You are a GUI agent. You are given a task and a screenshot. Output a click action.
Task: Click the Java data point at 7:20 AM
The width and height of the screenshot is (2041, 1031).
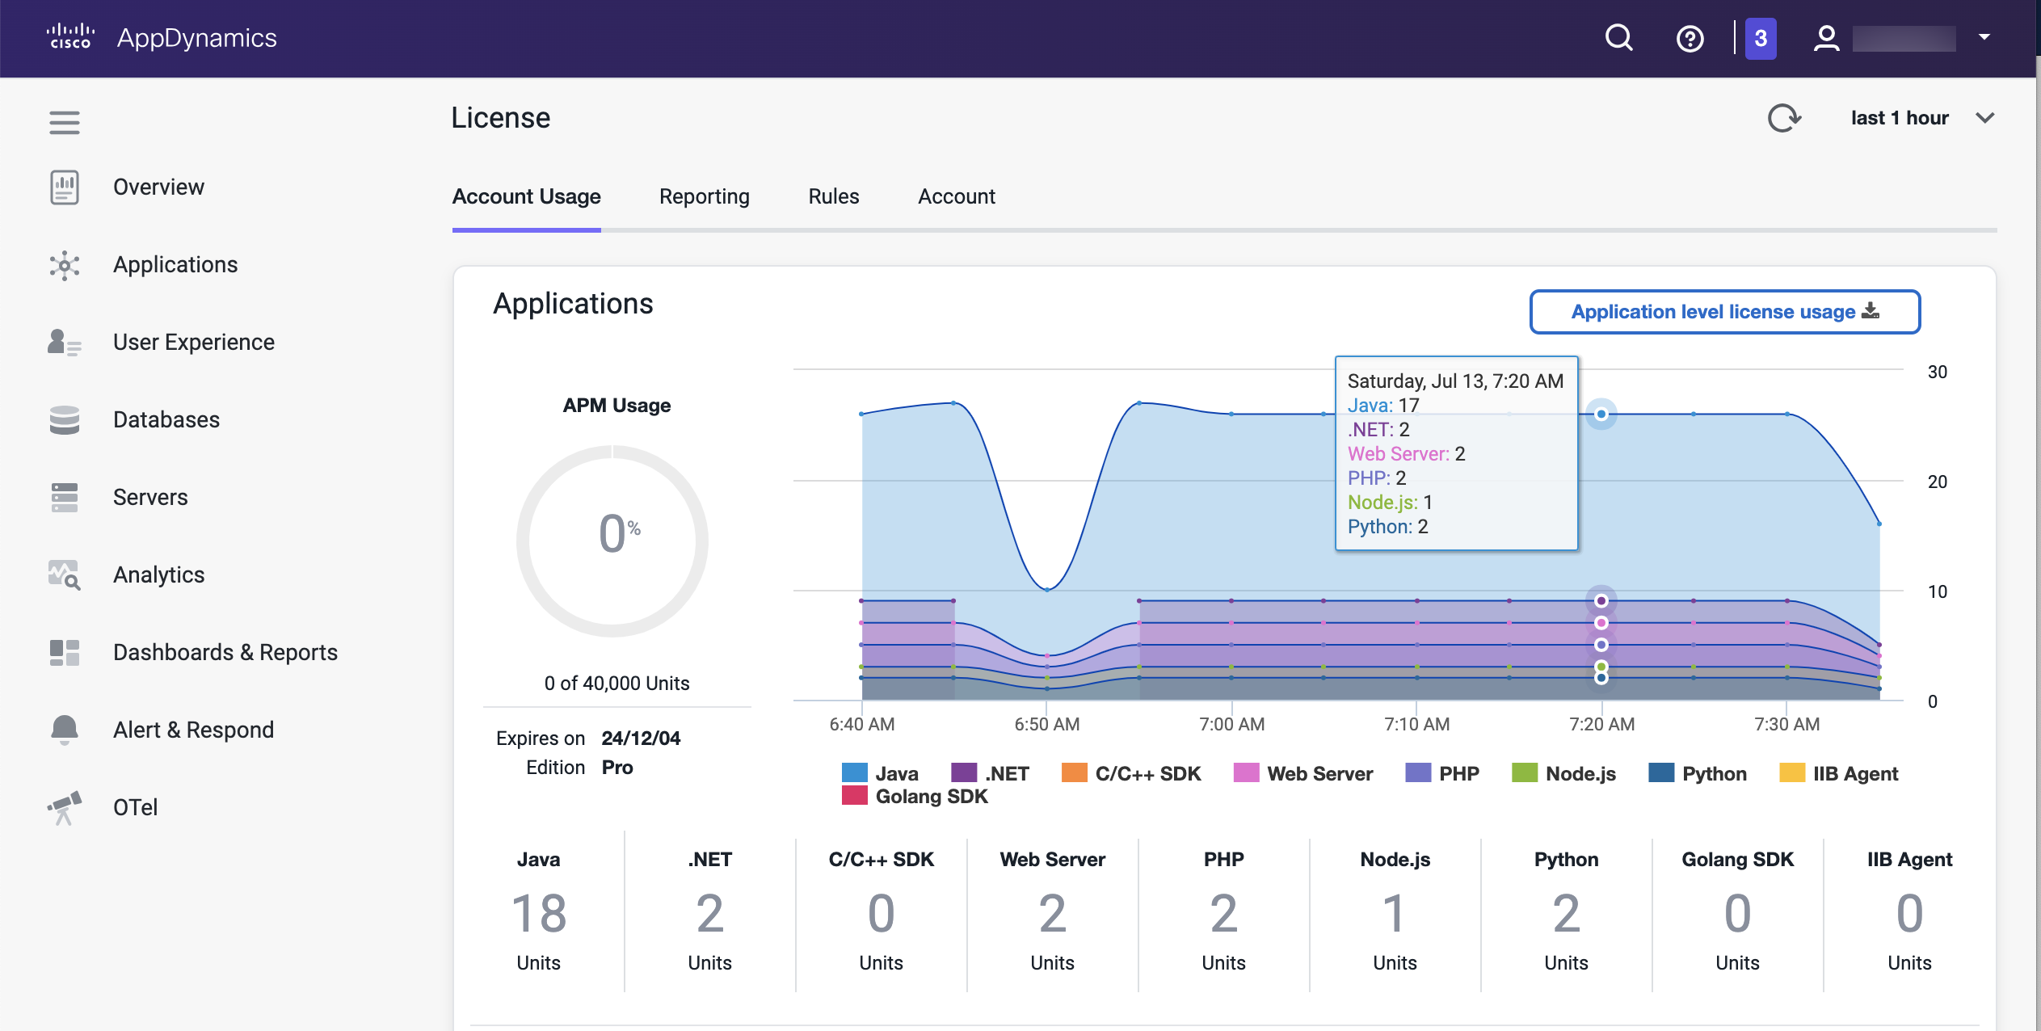pos(1601,415)
